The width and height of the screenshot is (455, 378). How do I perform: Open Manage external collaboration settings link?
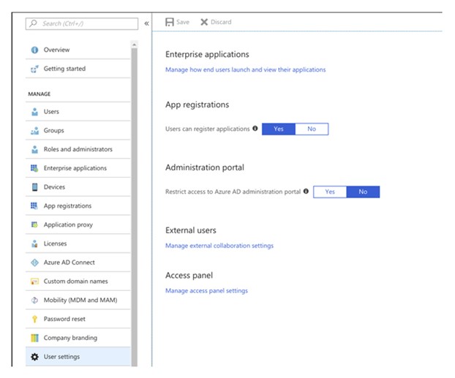(219, 246)
